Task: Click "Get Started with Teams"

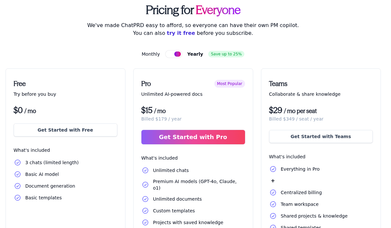Action: (x=321, y=136)
